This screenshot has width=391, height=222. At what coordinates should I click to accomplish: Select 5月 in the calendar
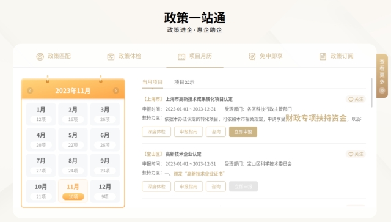pos(73,140)
